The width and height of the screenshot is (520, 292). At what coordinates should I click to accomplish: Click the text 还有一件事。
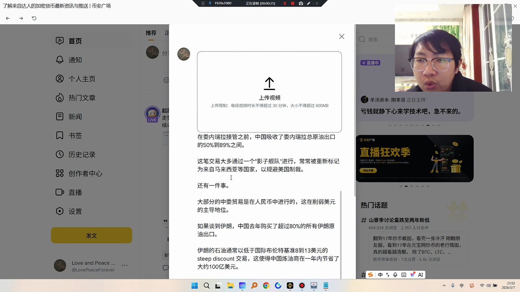pos(214,185)
